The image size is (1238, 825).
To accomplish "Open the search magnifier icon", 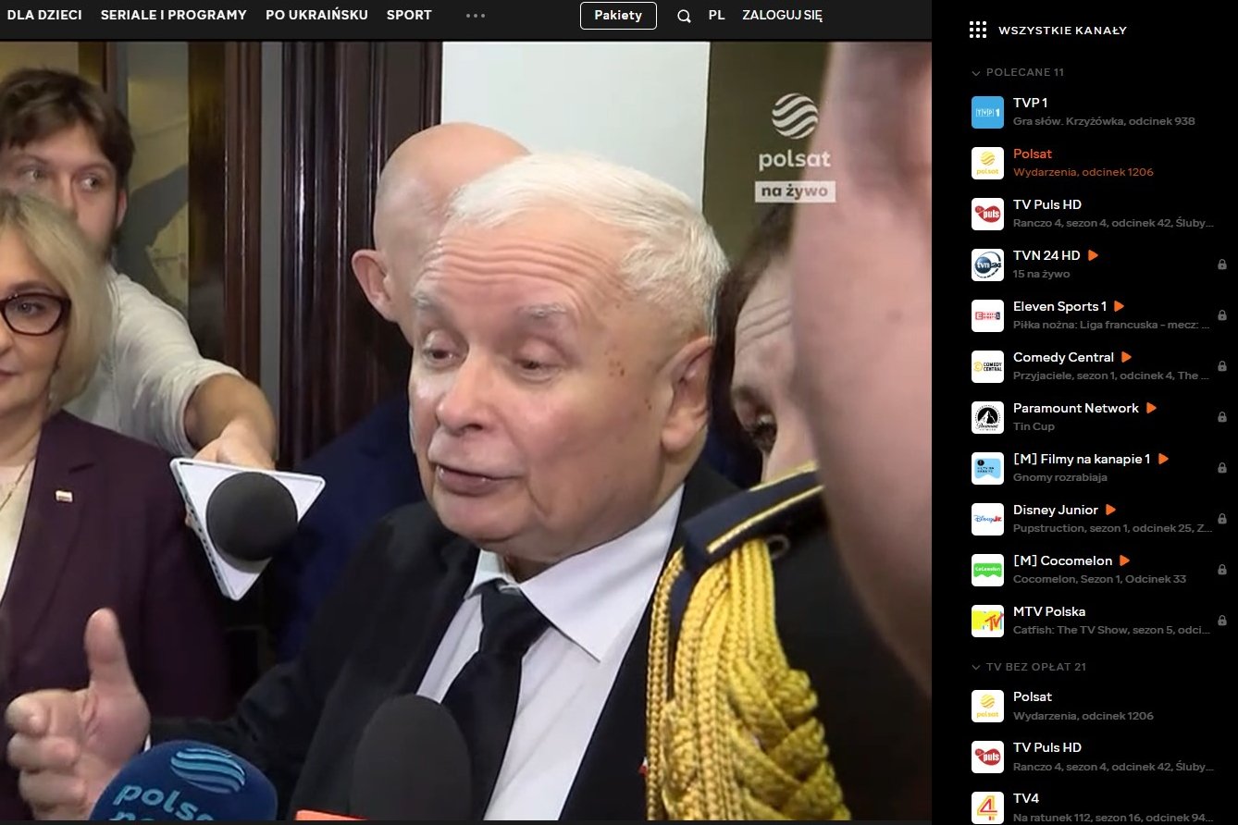I will tap(684, 16).
